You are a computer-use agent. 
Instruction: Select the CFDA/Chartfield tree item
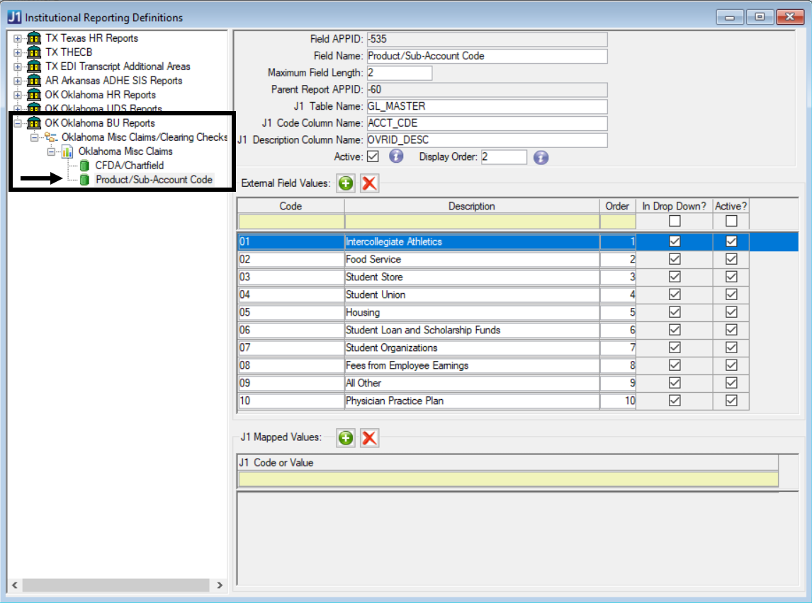(129, 166)
